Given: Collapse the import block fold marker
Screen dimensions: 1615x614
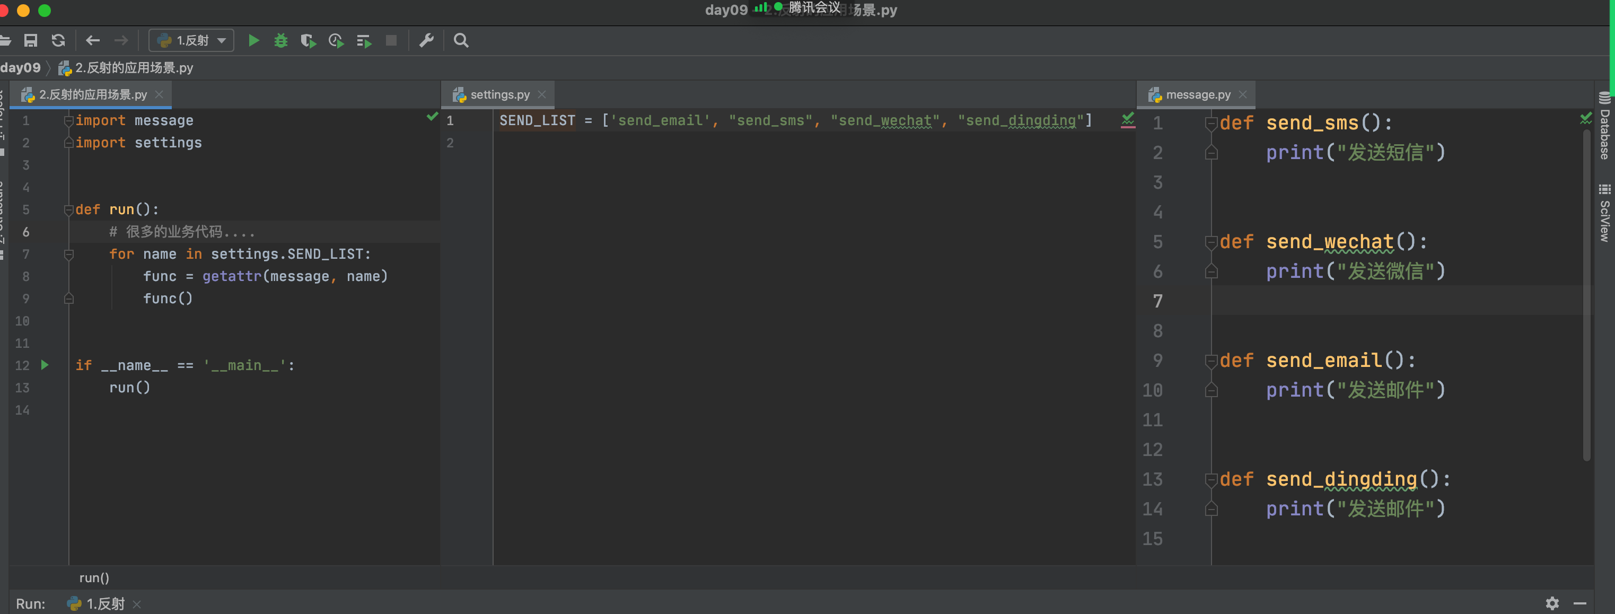Looking at the screenshot, I should click(69, 121).
